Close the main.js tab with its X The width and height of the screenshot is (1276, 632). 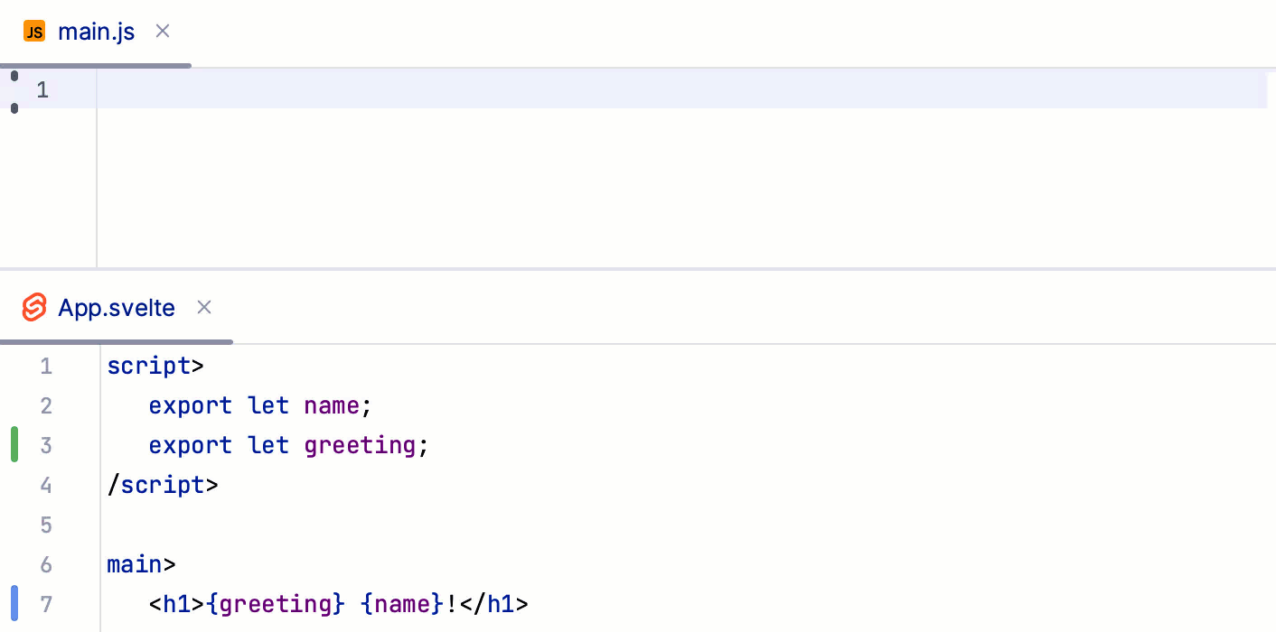162,31
